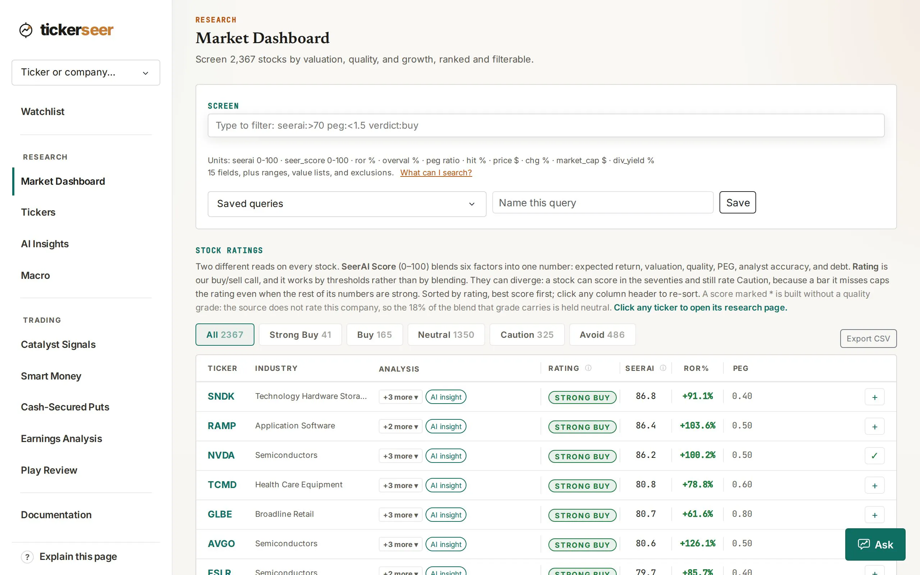The height and width of the screenshot is (575, 920).
Task: Open AI insight for RAMP
Action: 446,426
